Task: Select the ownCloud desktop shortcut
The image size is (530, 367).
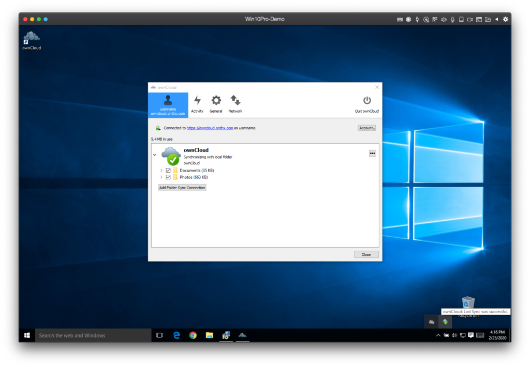Action: [x=32, y=41]
